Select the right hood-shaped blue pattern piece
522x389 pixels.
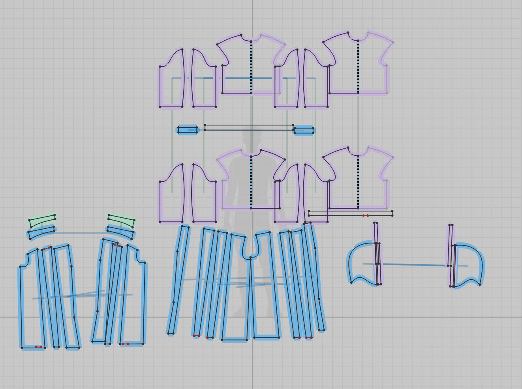[470, 264]
